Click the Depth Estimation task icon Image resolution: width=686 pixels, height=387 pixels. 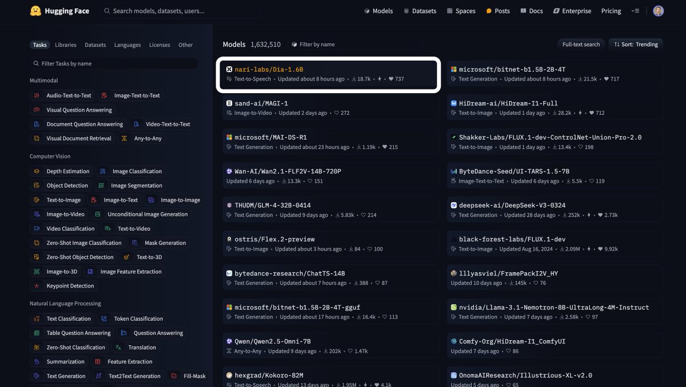pos(37,171)
